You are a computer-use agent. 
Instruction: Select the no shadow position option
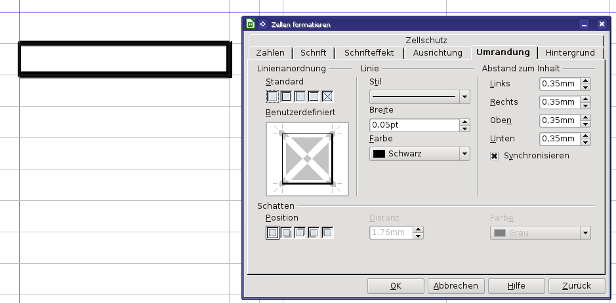pyautogui.click(x=272, y=232)
